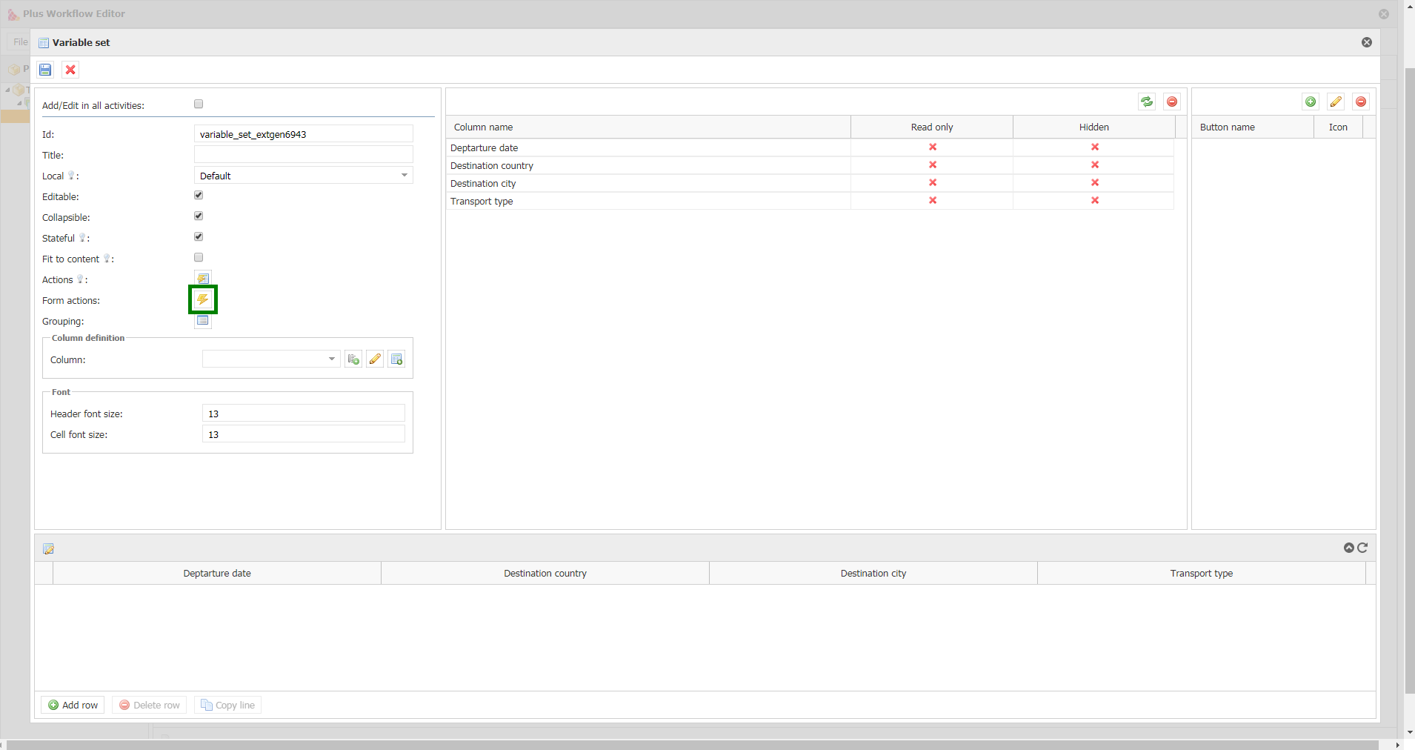Click the edit column pencil icon
This screenshot has width=1415, height=750.
pos(375,359)
